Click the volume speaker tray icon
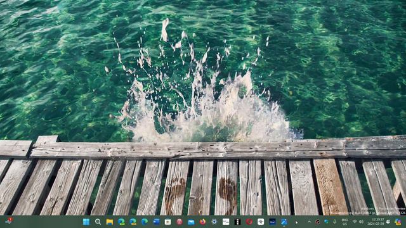 click(362, 222)
